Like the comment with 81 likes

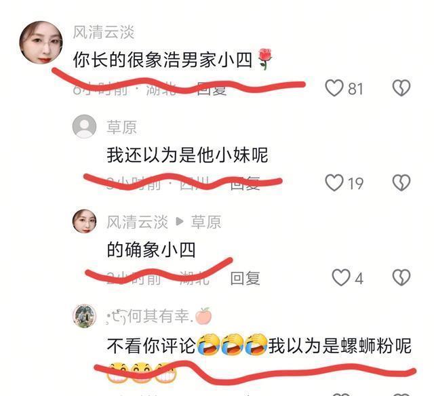(x=334, y=88)
